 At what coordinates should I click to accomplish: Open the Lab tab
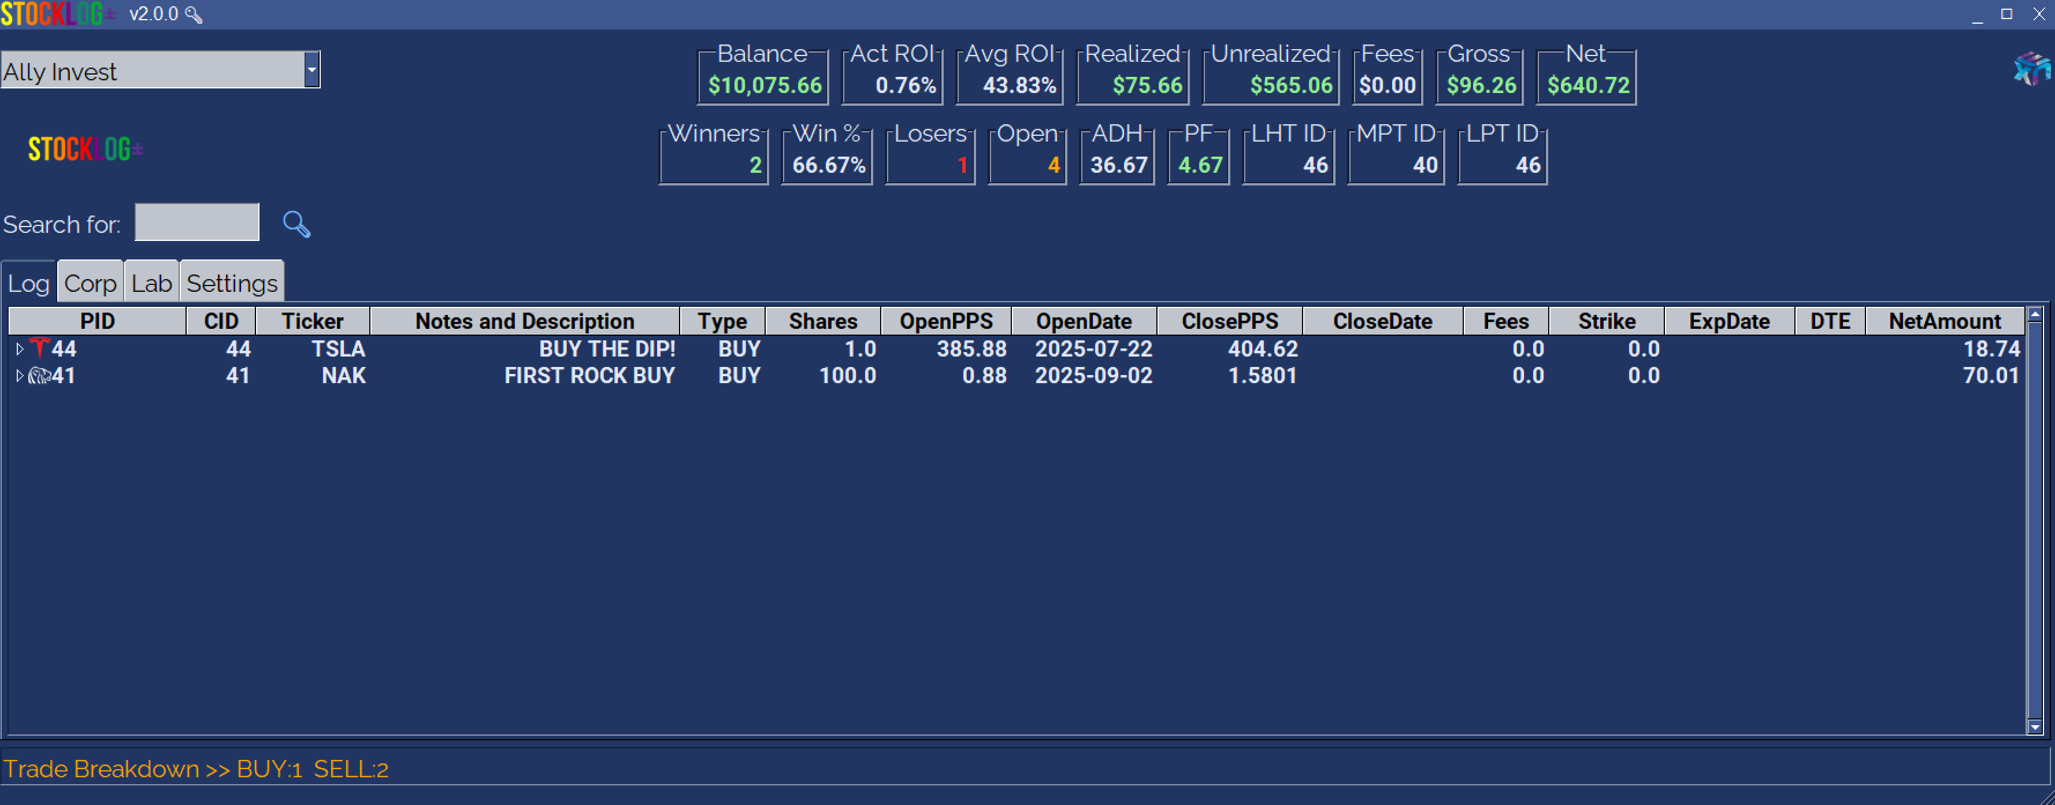click(x=151, y=283)
